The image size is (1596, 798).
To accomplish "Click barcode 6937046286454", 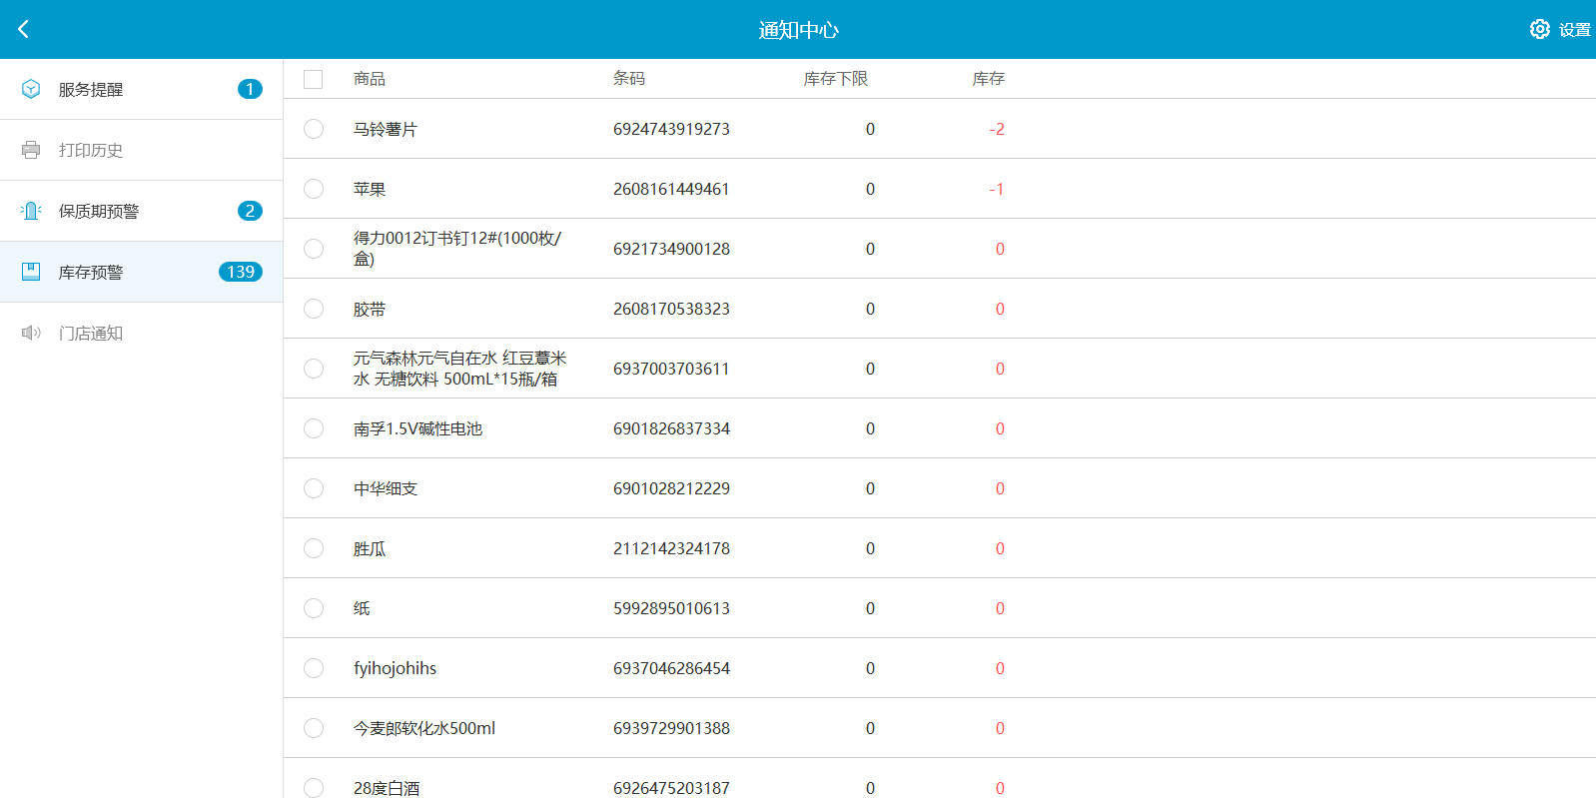I will pos(671,668).
